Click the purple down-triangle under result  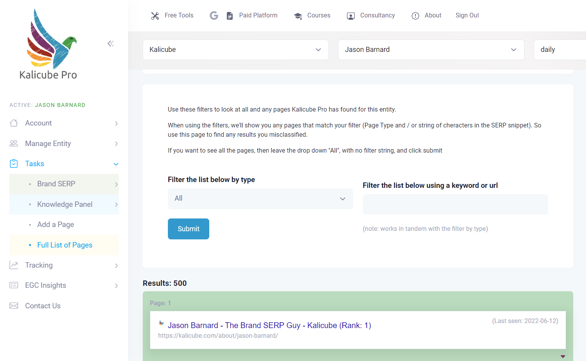[563, 356]
